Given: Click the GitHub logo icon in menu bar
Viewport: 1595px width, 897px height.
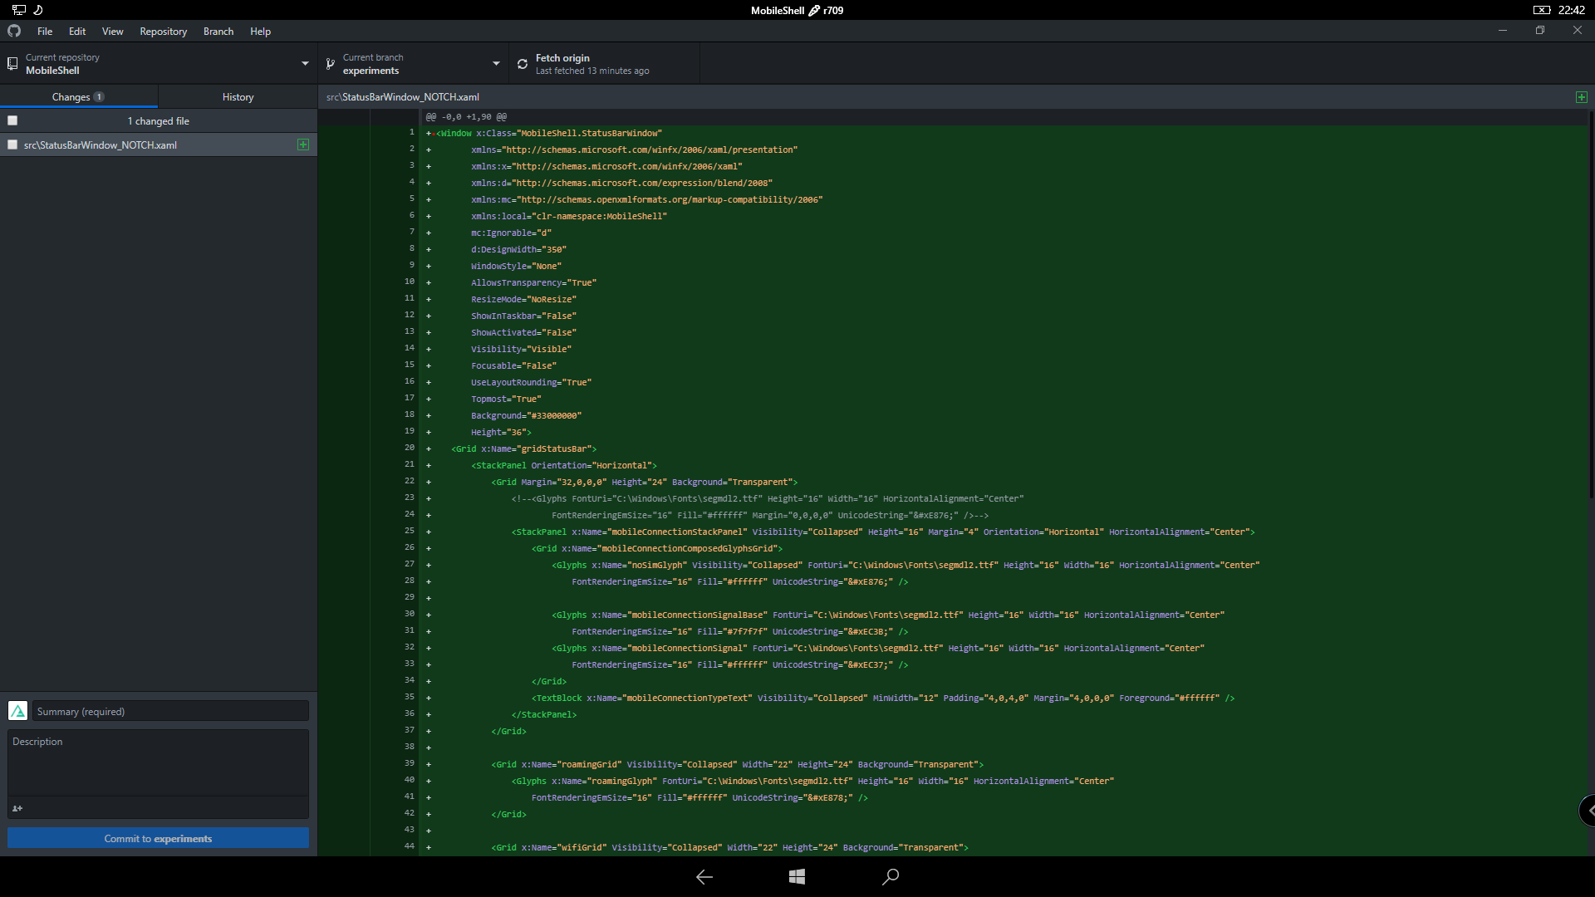Looking at the screenshot, I should 14,31.
